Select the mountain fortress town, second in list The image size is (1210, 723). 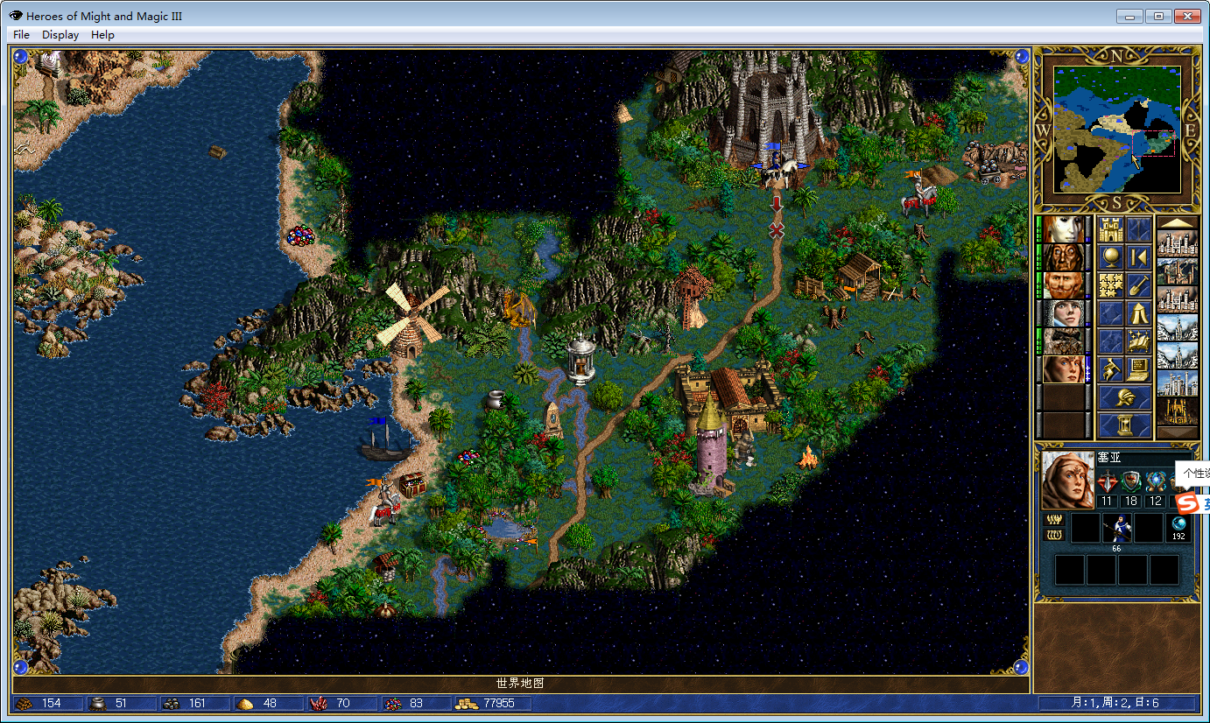click(x=1178, y=271)
